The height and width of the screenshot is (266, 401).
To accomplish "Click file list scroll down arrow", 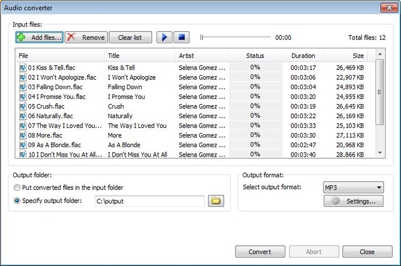I will 380,153.
